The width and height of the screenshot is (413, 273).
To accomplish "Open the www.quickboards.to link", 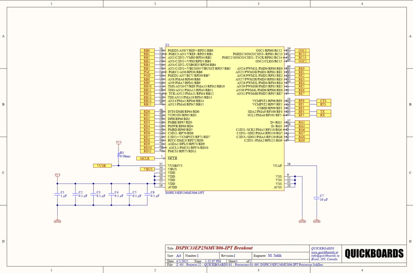I will [x=325, y=252].
